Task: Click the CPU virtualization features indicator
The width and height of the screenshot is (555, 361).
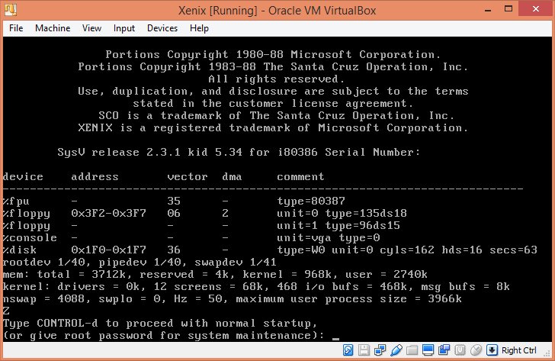Action: point(460,350)
